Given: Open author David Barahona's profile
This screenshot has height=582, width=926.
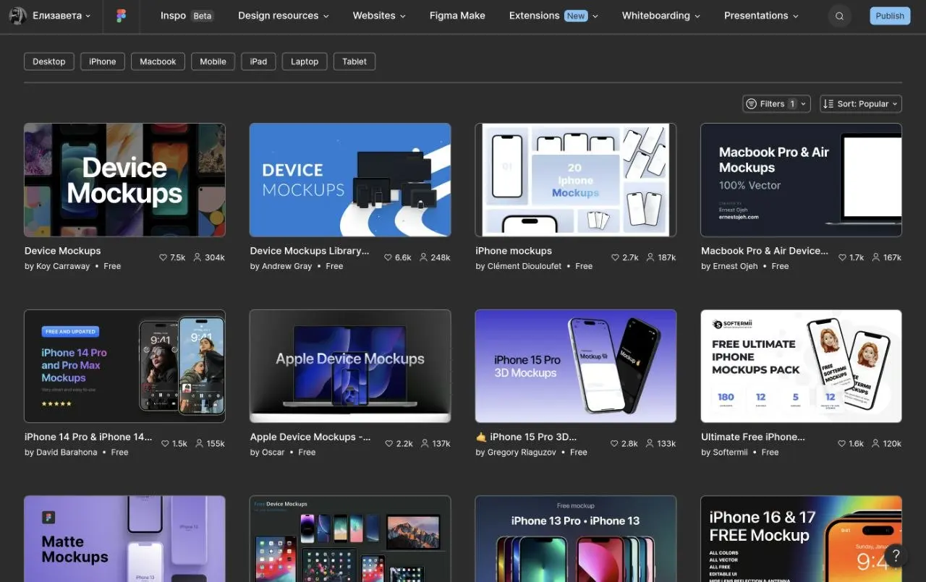Looking at the screenshot, I should [x=67, y=452].
